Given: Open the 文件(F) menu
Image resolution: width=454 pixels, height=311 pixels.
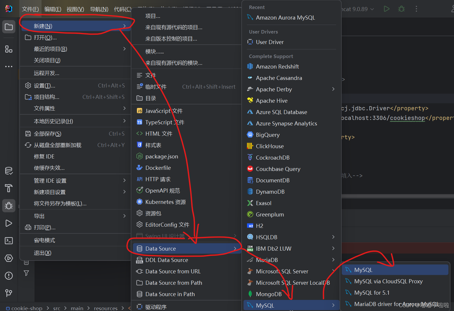Looking at the screenshot, I should pyautogui.click(x=30, y=9).
